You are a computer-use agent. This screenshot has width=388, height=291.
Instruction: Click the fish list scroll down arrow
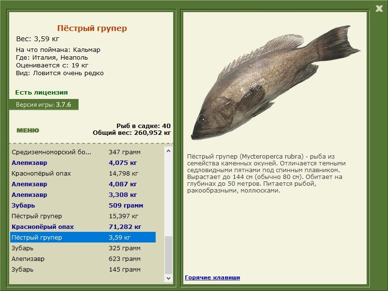(x=168, y=278)
